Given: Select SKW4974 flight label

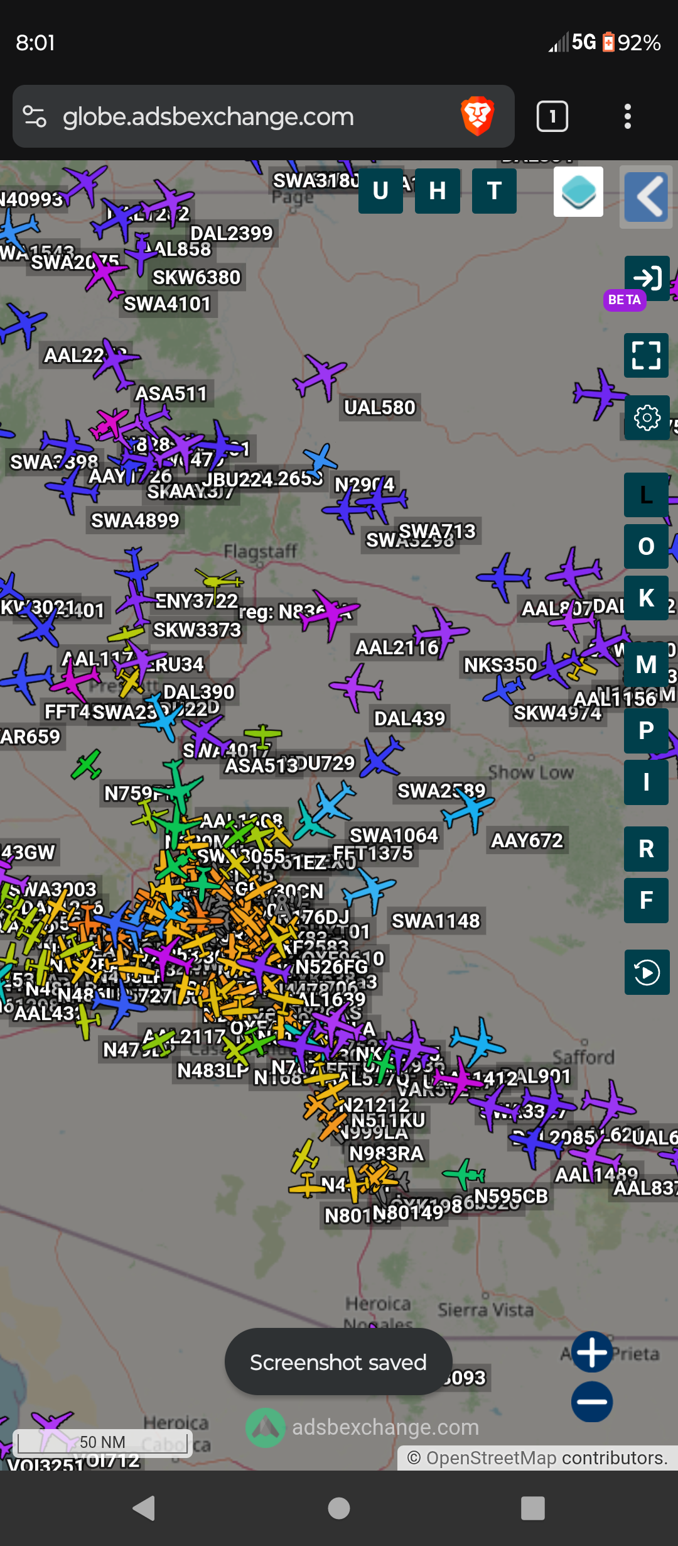Looking at the screenshot, I should coord(557,713).
